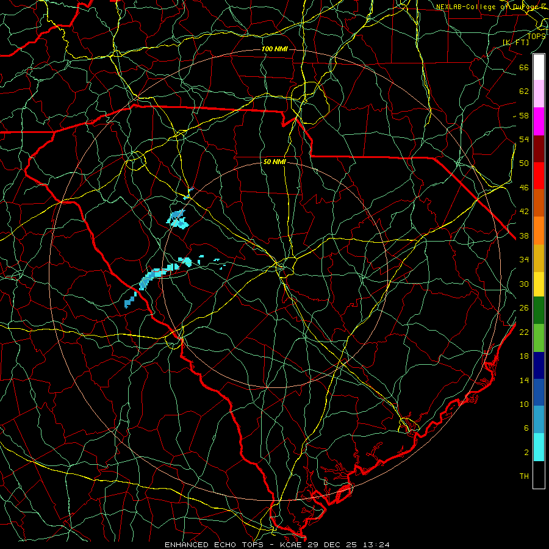Click the K FT units label

tap(515, 42)
